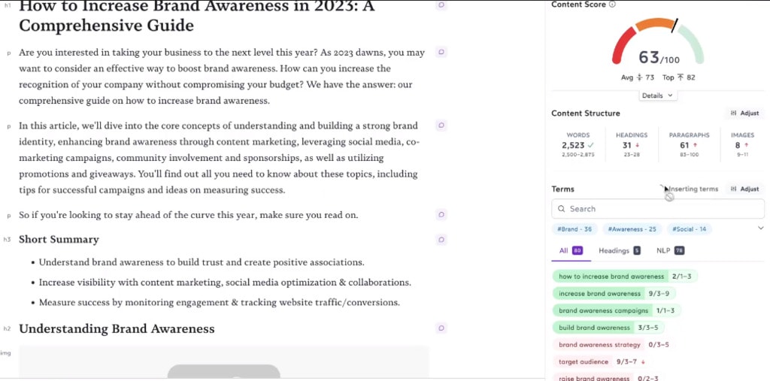
Task: Expand the hashtag filters chevron
Action: pos(761,228)
